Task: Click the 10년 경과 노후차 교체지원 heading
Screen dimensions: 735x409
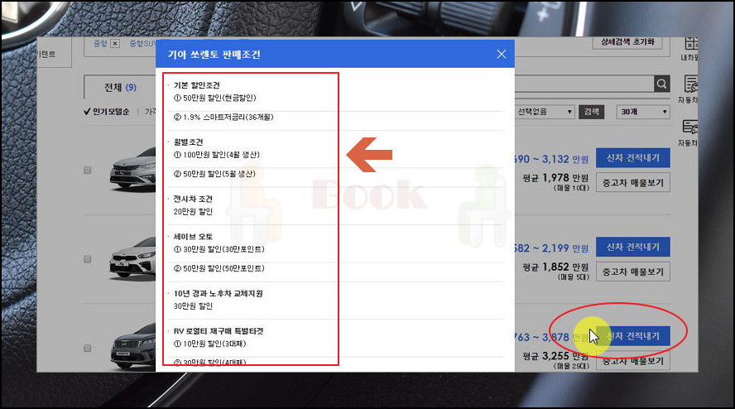Action: 218,293
